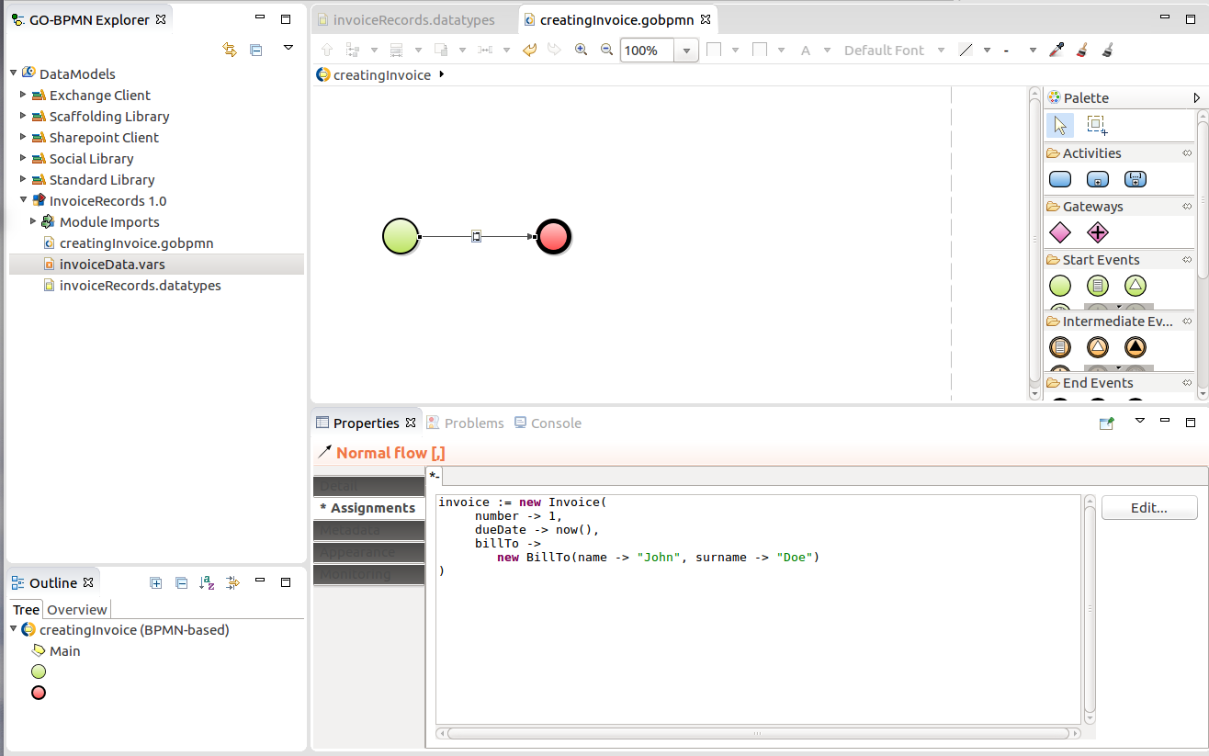Open the Problems tab
Viewport: 1209px width, 756px height.
pos(465,423)
